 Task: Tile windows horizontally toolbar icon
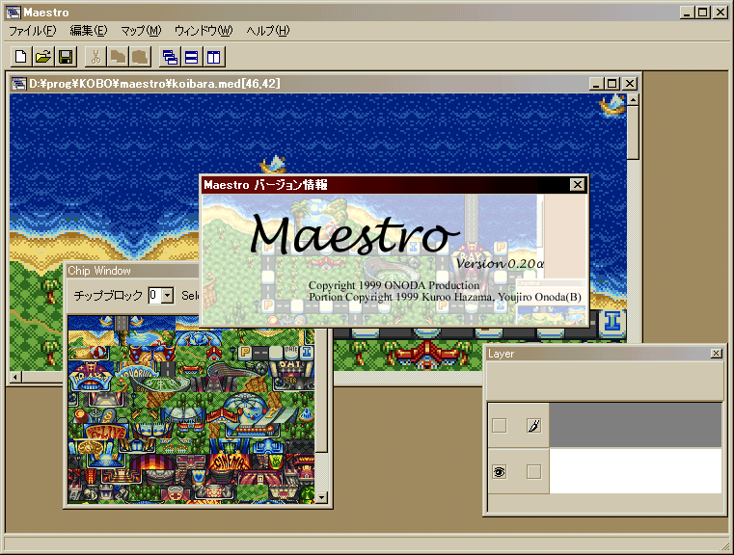tap(192, 57)
